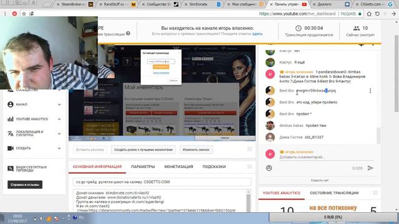Click the live stream video preview
399x224 pixels.
point(162,93)
